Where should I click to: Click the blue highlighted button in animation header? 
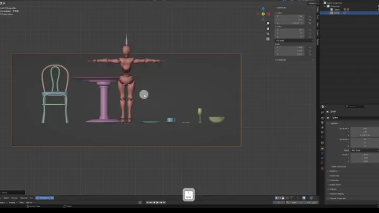point(45,198)
